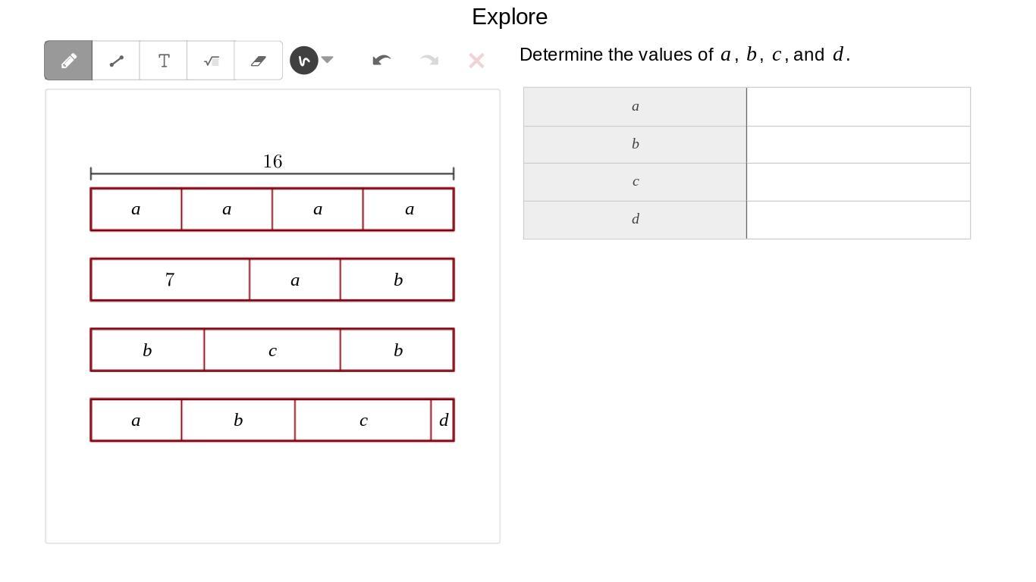Click the 16 length label
This screenshot has height=582, width=1036.
pyautogui.click(x=272, y=161)
